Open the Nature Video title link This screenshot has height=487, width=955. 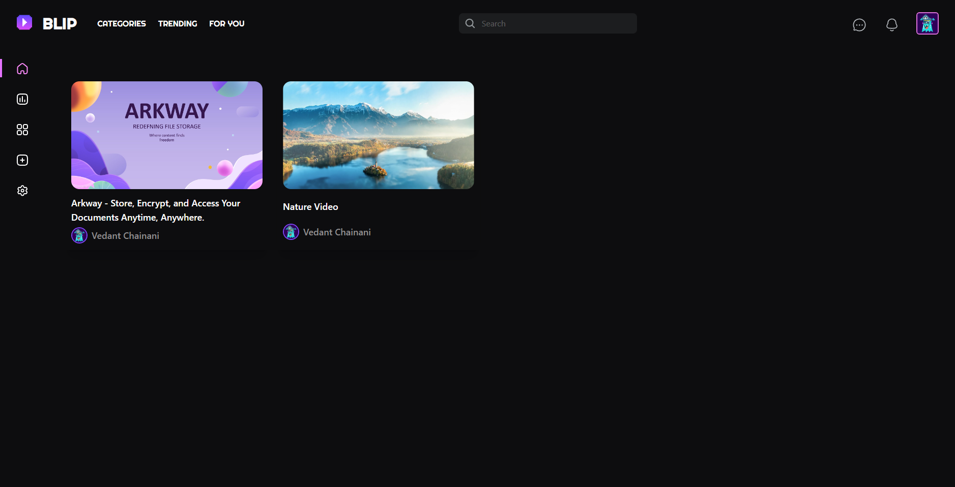[310, 206]
